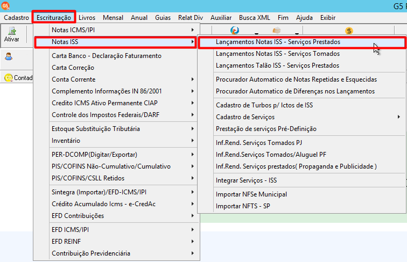Expand Inventário submenu

point(116,141)
